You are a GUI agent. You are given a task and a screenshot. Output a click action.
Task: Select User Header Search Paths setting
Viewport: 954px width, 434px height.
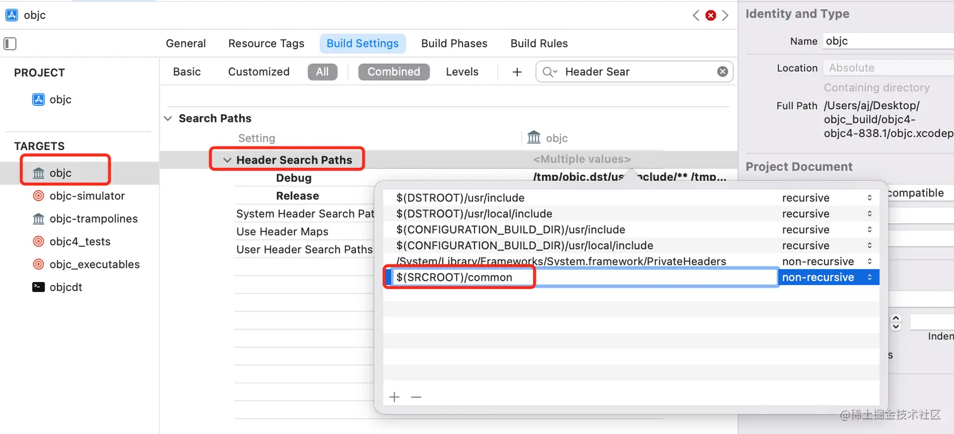click(x=304, y=249)
